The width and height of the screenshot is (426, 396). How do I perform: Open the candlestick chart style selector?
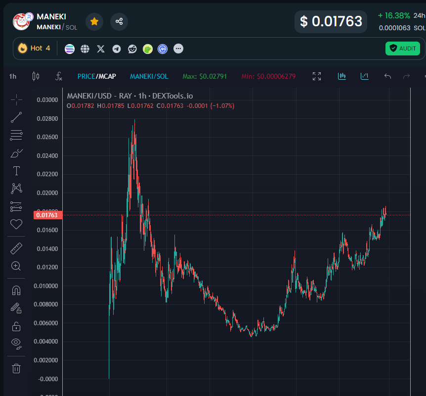click(x=36, y=76)
